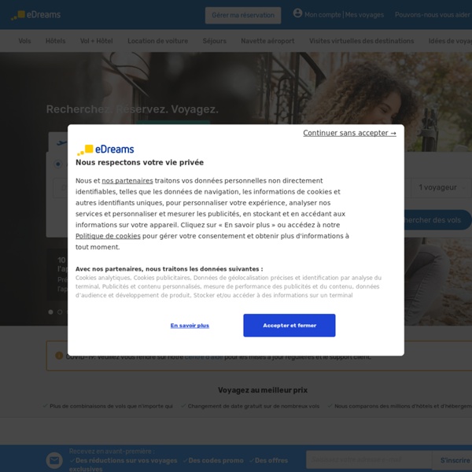This screenshot has width=472, height=472.
Task: Click the account profile icon
Action: tap(297, 13)
